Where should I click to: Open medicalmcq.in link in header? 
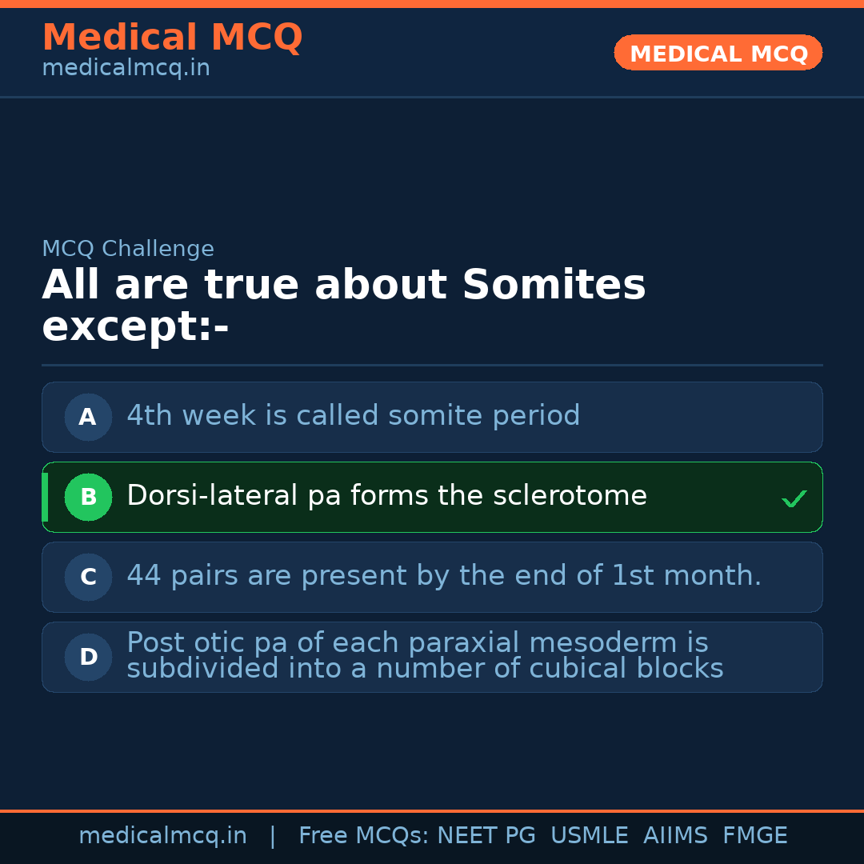[126, 69]
